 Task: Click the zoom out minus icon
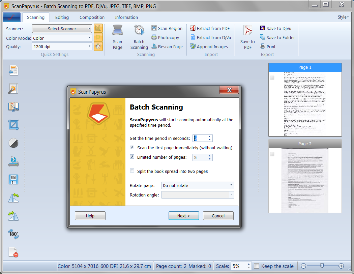coord(304,266)
